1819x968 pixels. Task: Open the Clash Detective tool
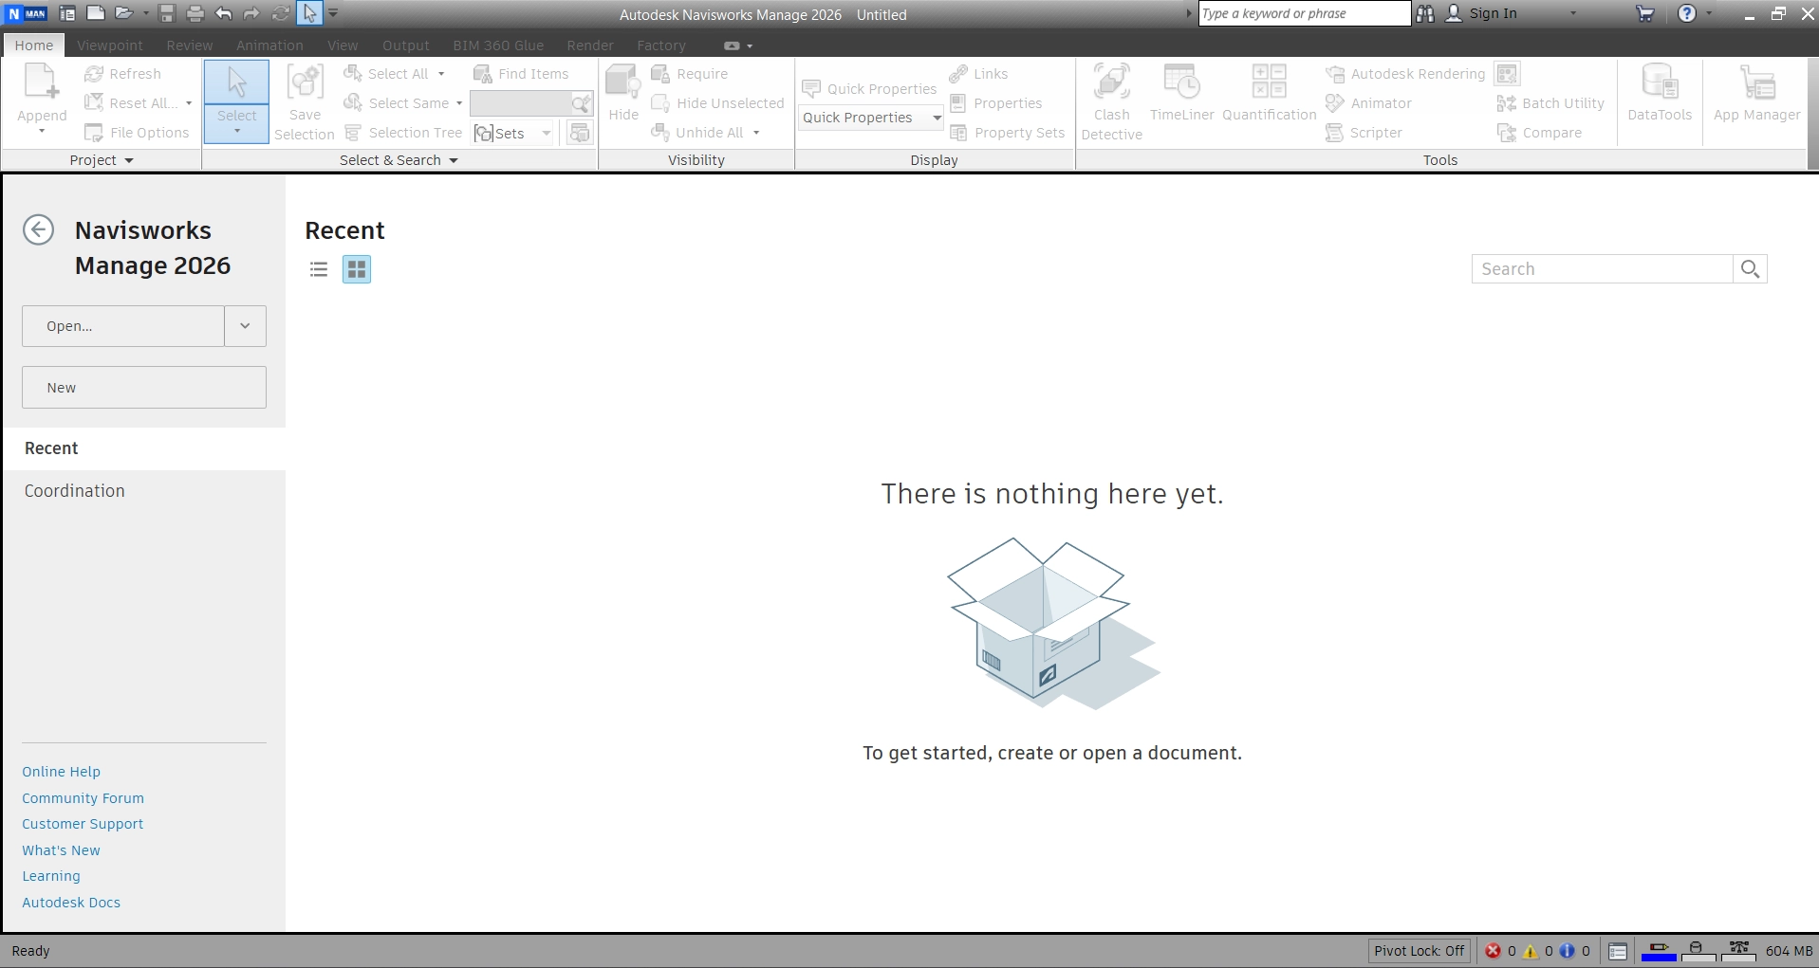click(x=1111, y=101)
